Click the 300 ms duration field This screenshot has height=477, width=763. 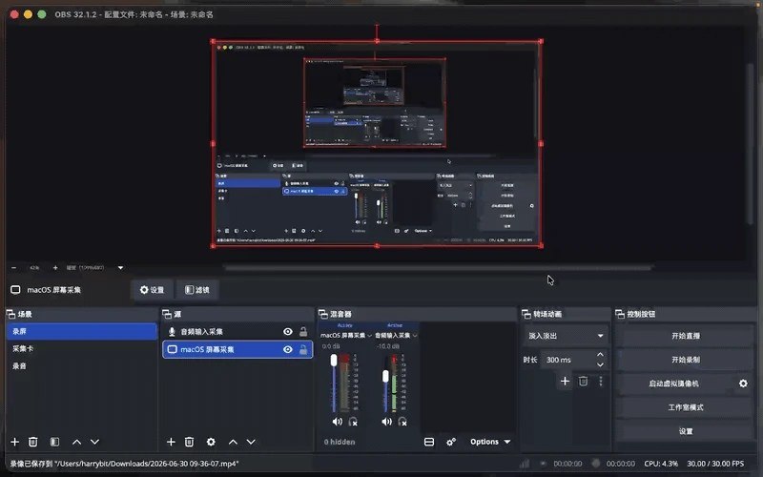[x=567, y=360]
